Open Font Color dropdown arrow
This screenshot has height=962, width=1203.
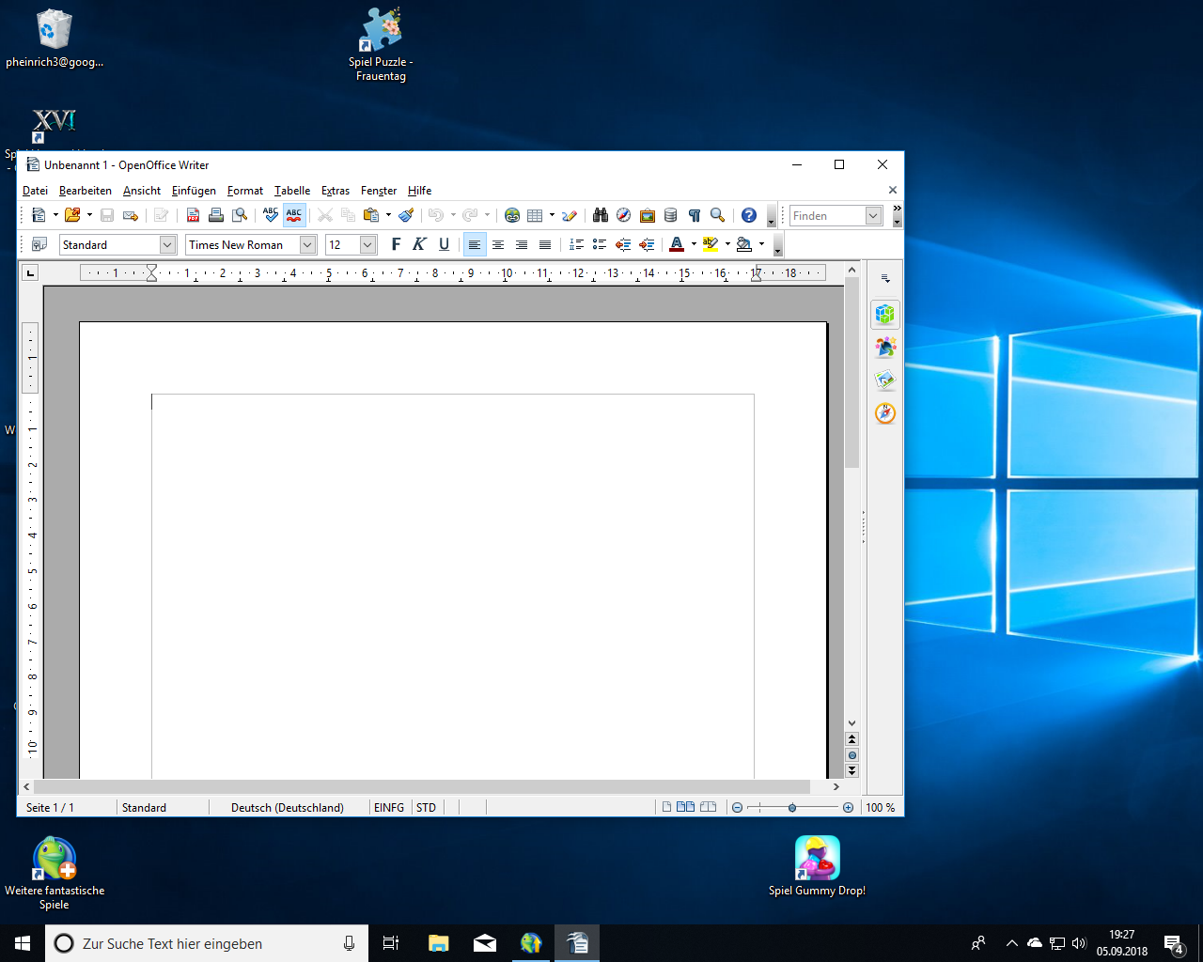[x=694, y=244]
